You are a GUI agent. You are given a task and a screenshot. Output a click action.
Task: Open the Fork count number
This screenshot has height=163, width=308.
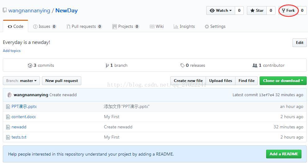tap(302, 11)
